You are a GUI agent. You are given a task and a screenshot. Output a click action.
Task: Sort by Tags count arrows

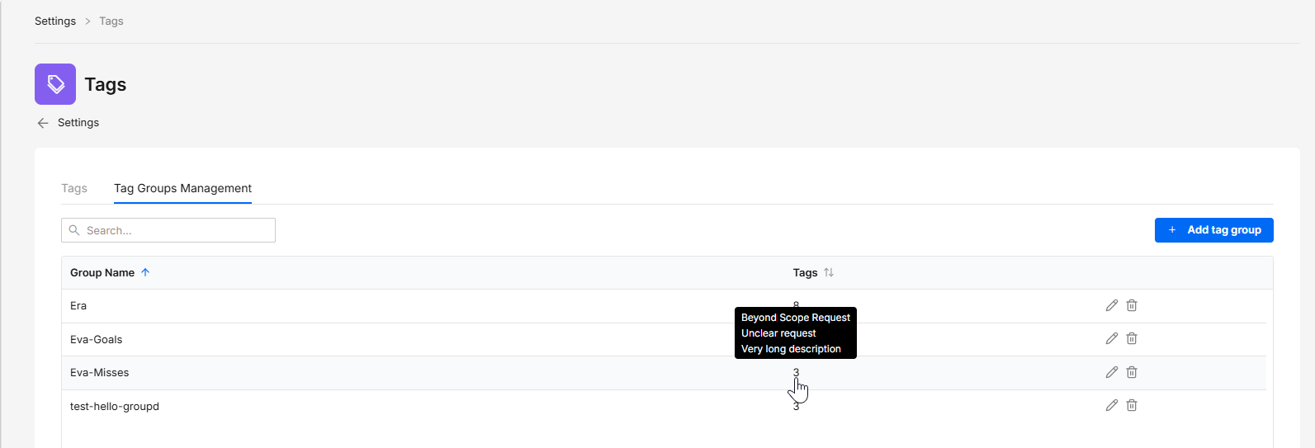829,272
